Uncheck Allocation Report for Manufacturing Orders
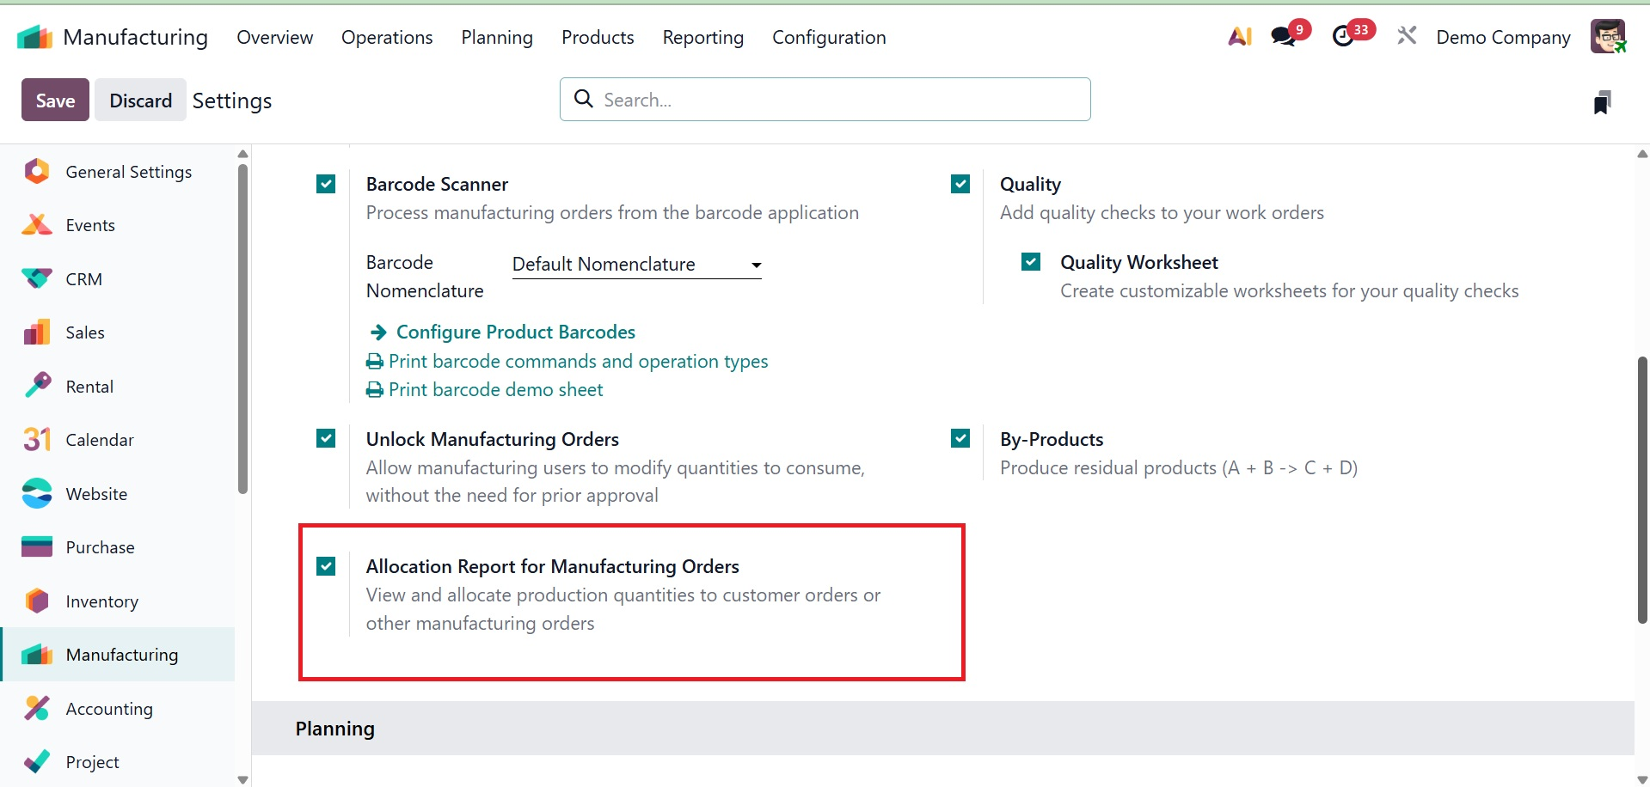Viewport: 1650px width, 787px height. coord(326,566)
